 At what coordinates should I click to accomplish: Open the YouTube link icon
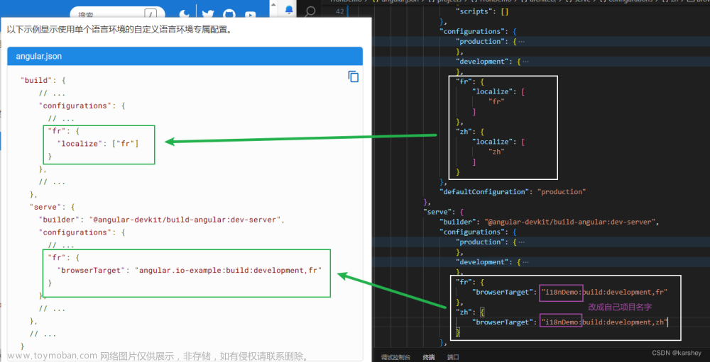(x=250, y=15)
